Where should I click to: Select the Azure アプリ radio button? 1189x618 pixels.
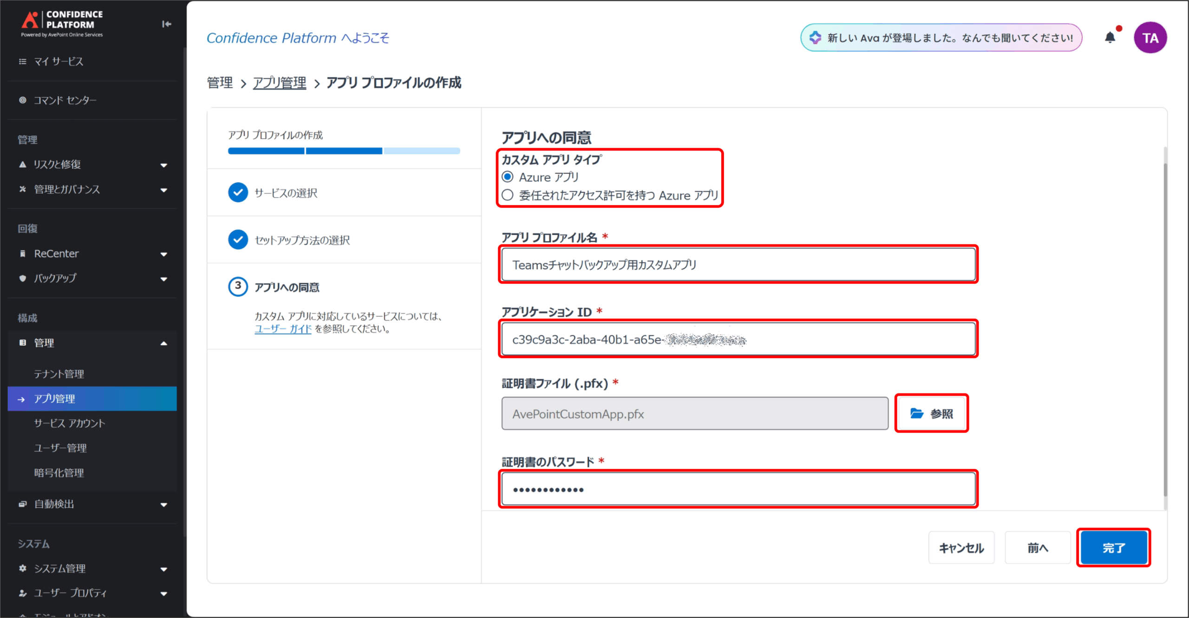pyautogui.click(x=508, y=177)
